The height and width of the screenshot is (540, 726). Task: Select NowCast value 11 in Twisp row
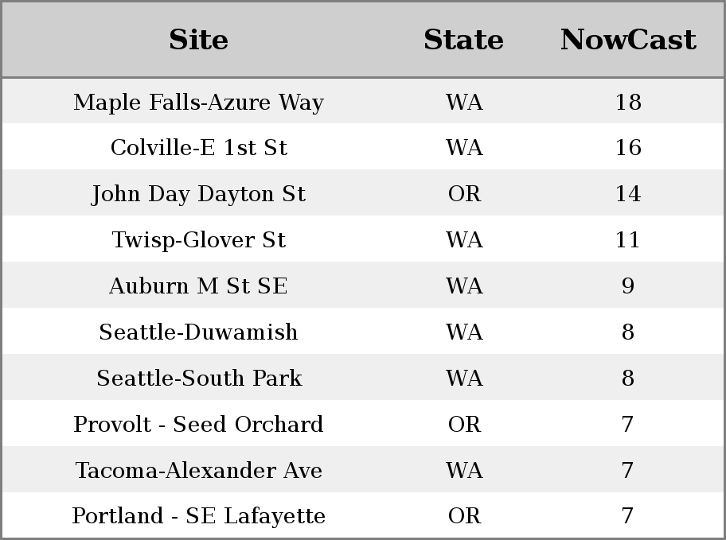(628, 240)
